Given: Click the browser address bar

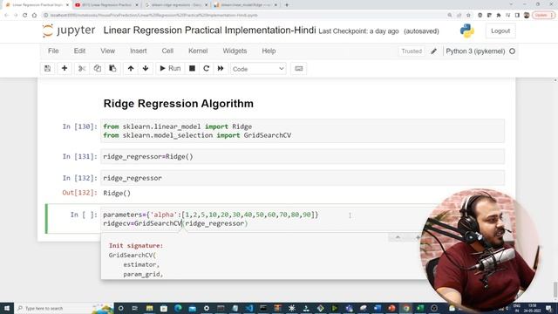Looking at the screenshot, I should pos(246,16).
